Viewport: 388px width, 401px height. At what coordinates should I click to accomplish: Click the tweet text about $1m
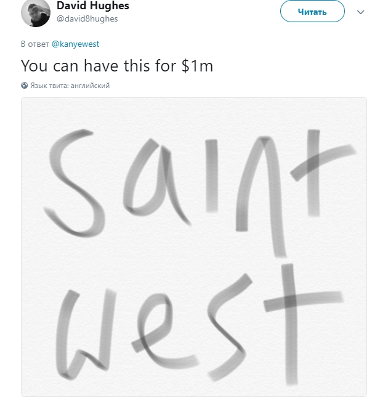coord(117,66)
